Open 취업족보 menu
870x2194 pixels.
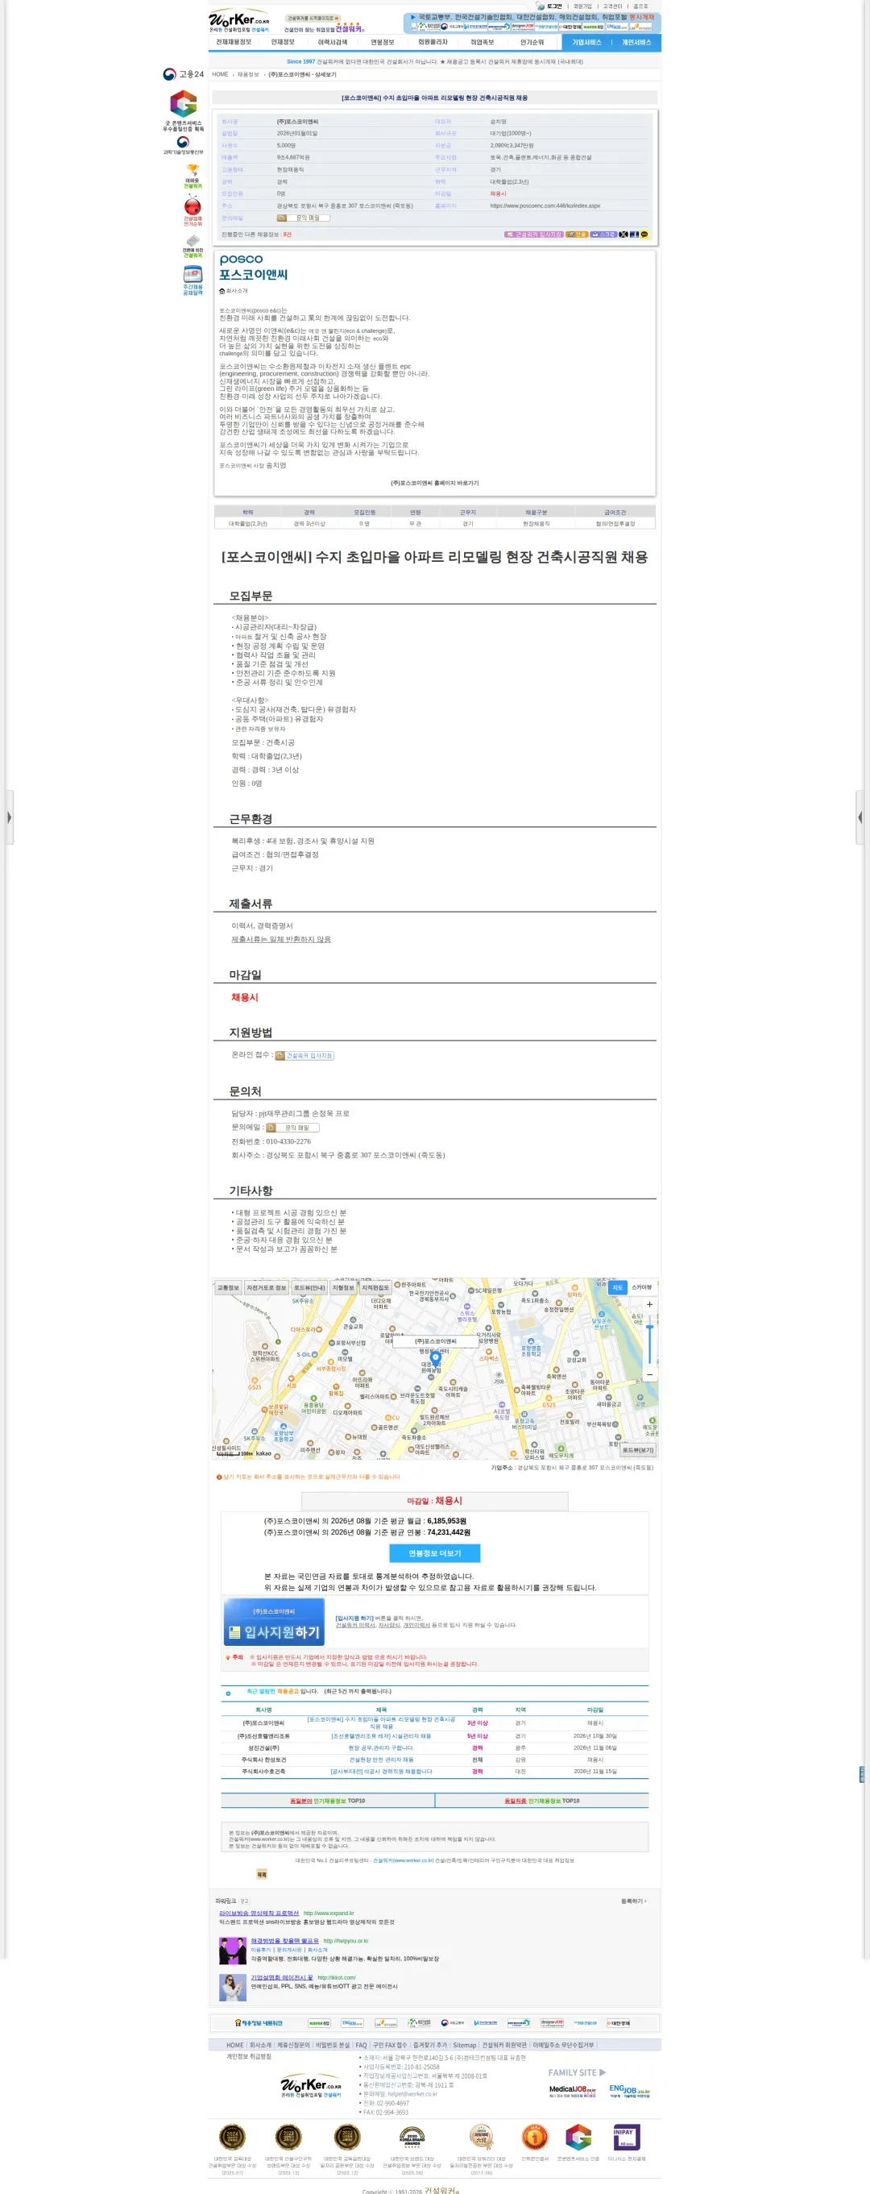482,42
